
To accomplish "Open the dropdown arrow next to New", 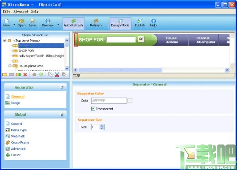I will coord(14,24).
